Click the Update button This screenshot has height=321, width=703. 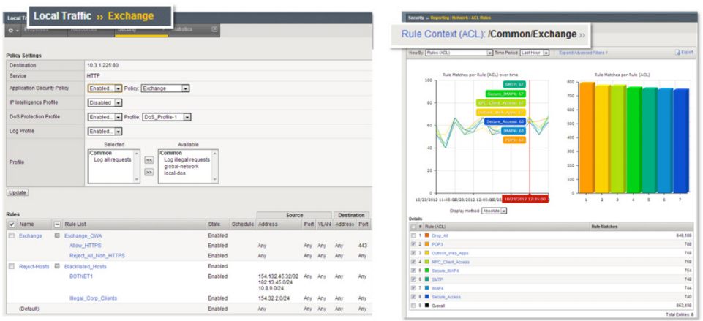(18, 192)
